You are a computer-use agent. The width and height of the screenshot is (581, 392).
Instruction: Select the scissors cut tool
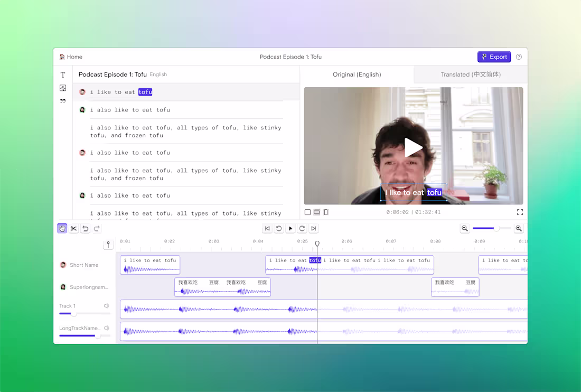coord(74,228)
